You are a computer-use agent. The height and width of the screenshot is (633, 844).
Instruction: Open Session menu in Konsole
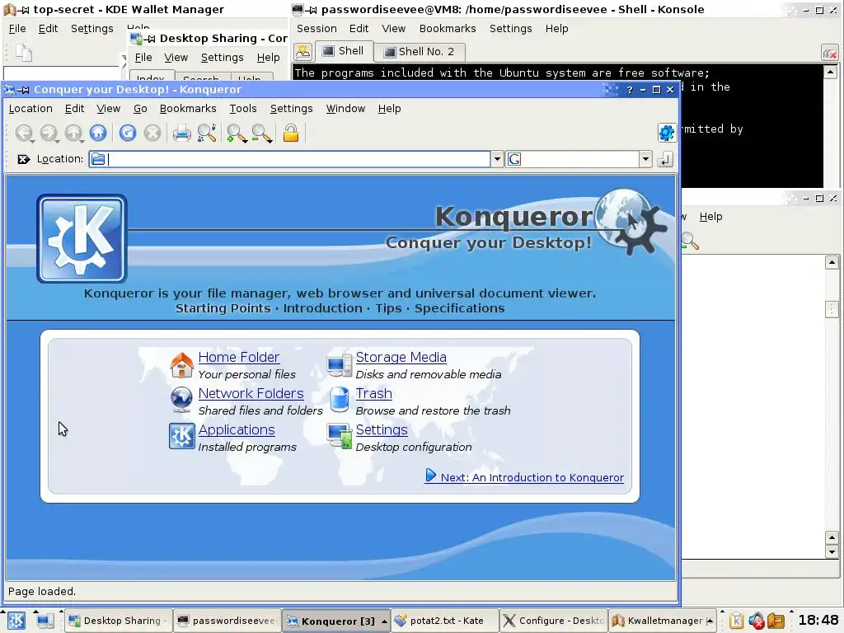point(316,29)
